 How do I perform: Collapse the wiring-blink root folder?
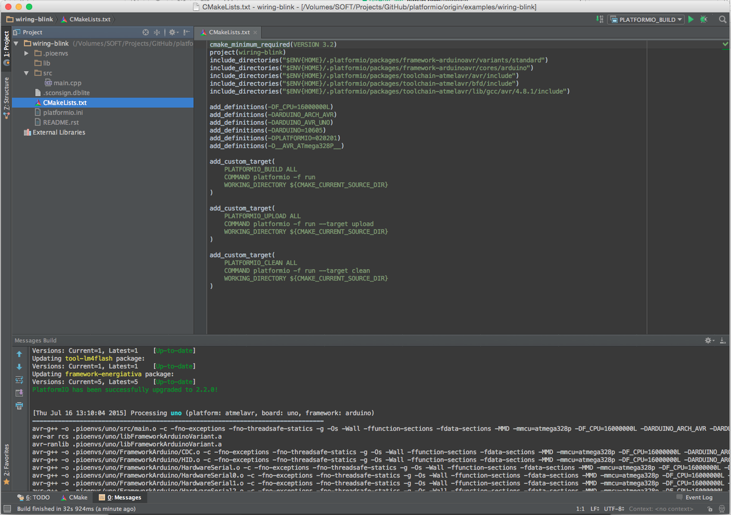tap(16, 44)
